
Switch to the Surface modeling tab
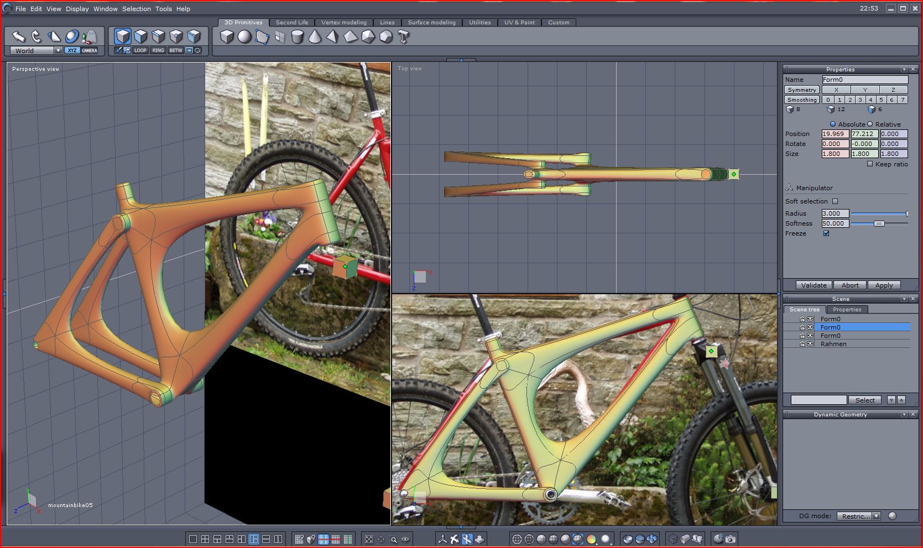(432, 23)
